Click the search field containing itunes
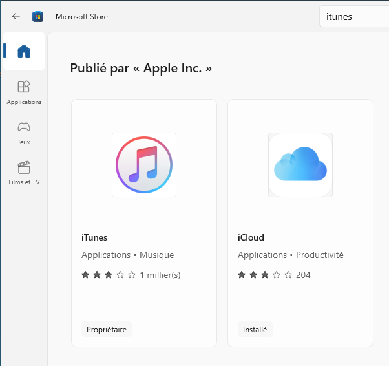This screenshot has width=389, height=366. click(x=354, y=17)
